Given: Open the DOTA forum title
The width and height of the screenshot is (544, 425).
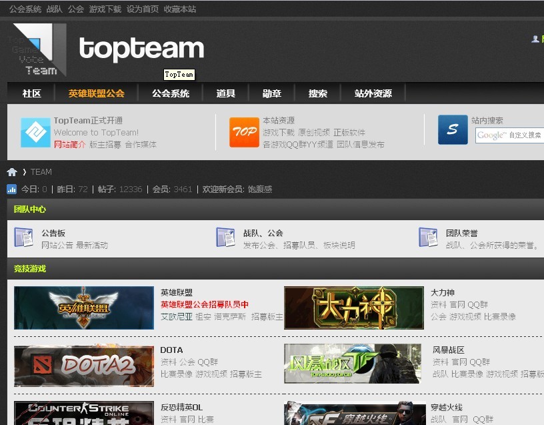Looking at the screenshot, I should pyautogui.click(x=172, y=350).
